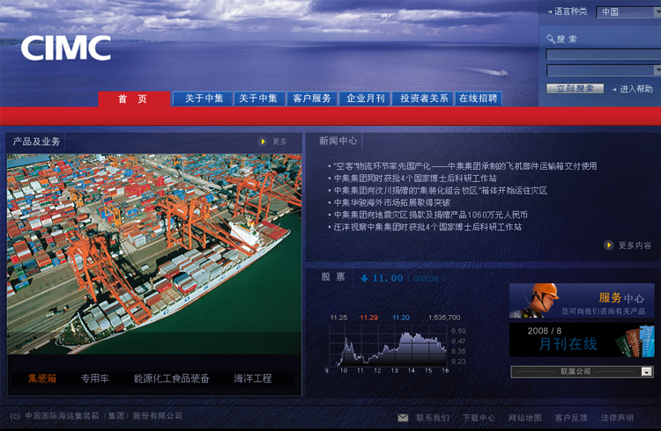Select the 能源化工食品装备 product tab
This screenshot has height=431, width=661.
pos(172,378)
